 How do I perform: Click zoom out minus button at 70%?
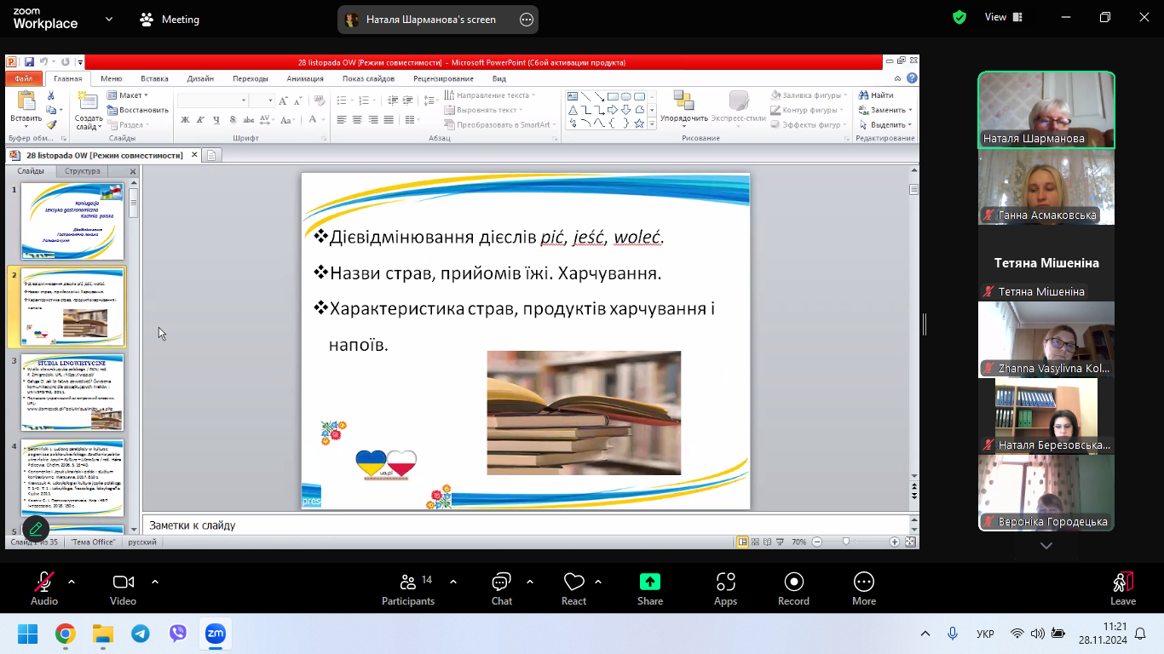pos(816,542)
